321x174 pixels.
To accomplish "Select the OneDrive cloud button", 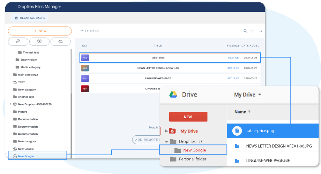I will pos(61,41).
